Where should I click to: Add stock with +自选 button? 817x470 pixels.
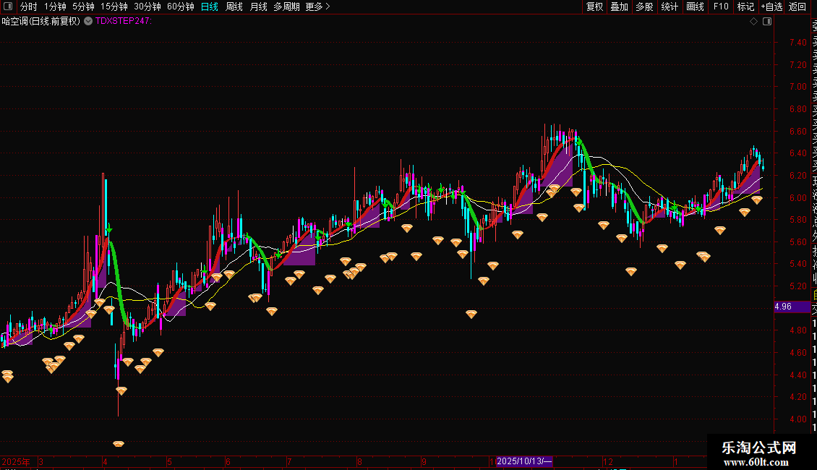click(x=771, y=7)
